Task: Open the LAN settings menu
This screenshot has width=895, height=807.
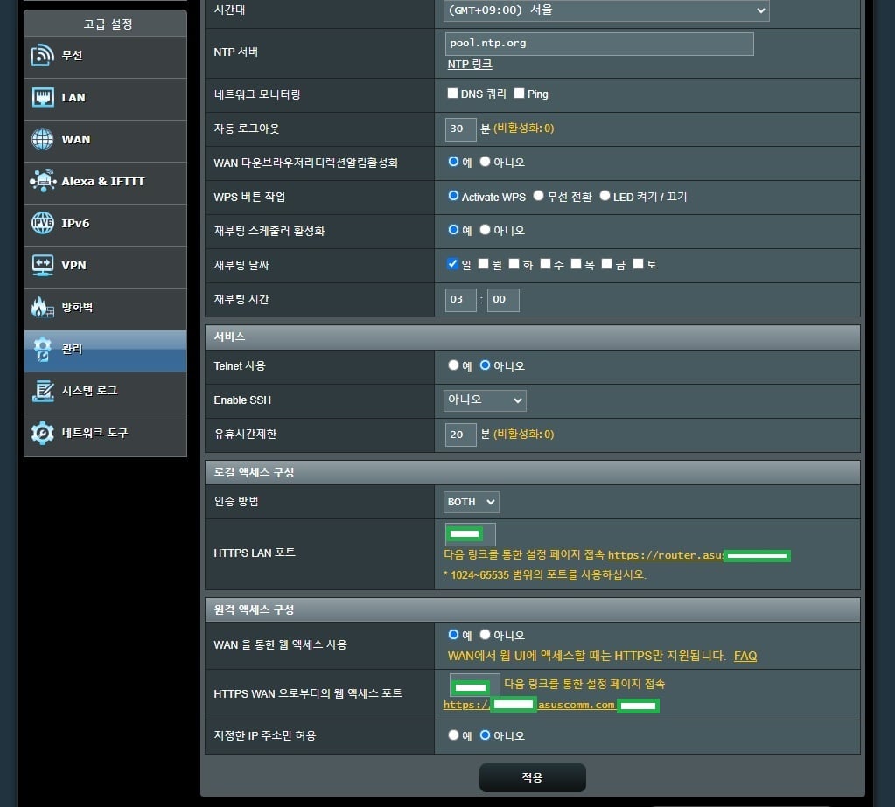Action: click(106, 99)
